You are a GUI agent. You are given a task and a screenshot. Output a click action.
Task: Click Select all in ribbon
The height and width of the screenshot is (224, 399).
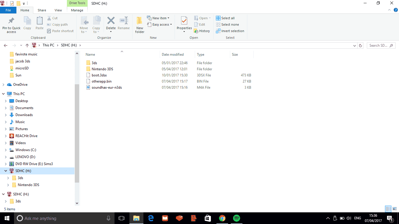225,18
